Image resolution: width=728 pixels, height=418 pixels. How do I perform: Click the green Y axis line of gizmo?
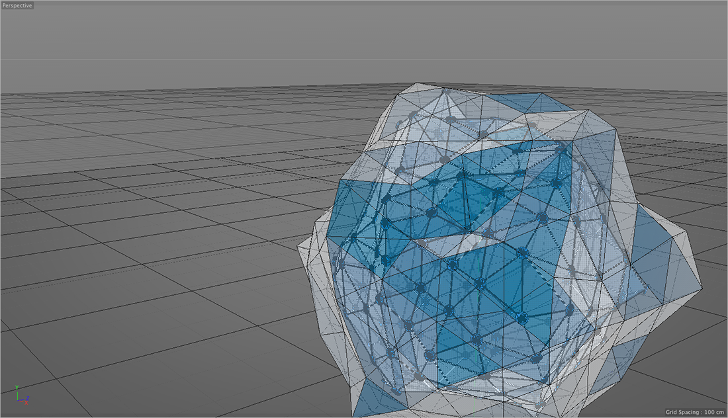coord(17,394)
